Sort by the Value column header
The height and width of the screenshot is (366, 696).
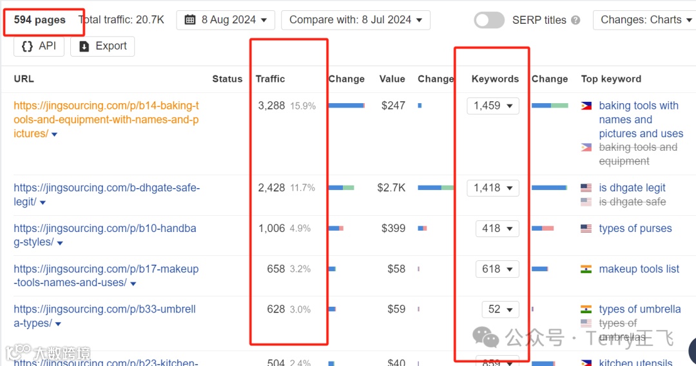[392, 79]
